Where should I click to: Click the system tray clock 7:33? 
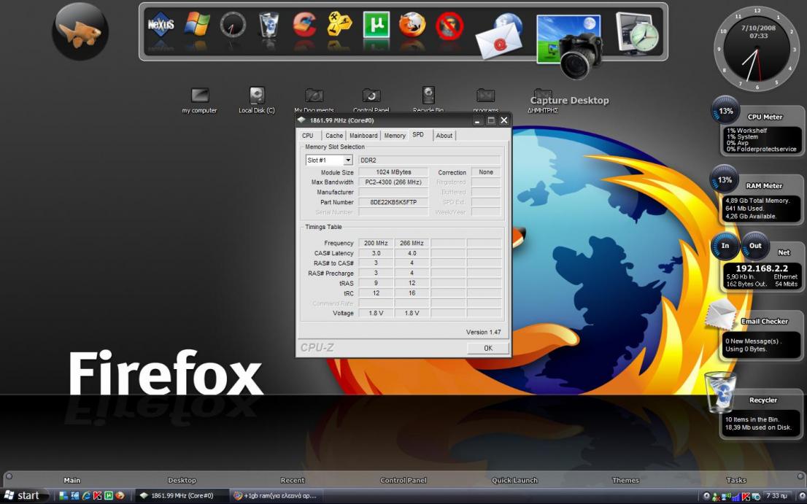776,496
